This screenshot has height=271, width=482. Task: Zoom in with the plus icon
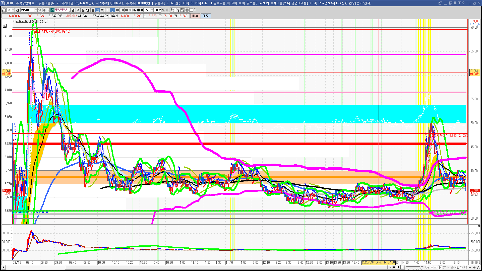(474, 267)
